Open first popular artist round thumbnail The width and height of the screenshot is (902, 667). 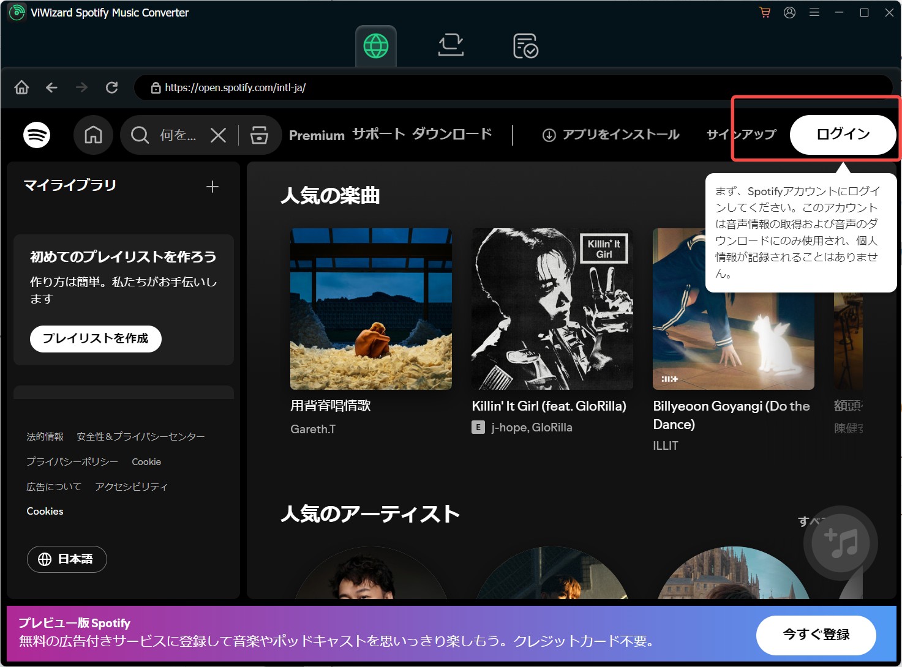coord(371,573)
